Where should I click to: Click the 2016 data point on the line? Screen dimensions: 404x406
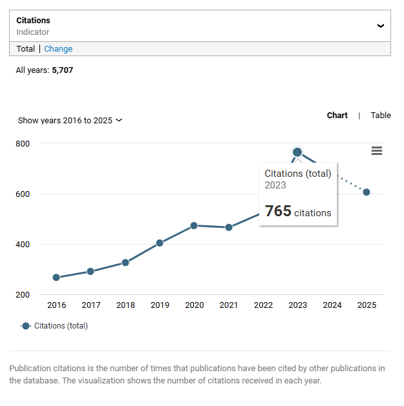point(56,278)
